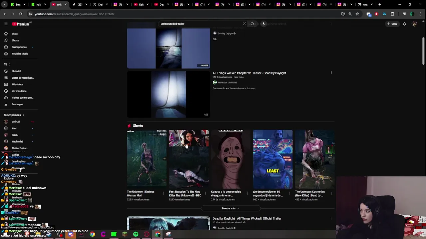This screenshot has height=239, width=426.
Task: Go back with the browser back arrow
Action: [5, 14]
